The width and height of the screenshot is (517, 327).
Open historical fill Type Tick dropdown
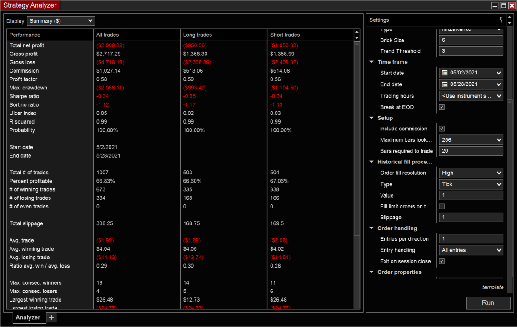pos(471,184)
